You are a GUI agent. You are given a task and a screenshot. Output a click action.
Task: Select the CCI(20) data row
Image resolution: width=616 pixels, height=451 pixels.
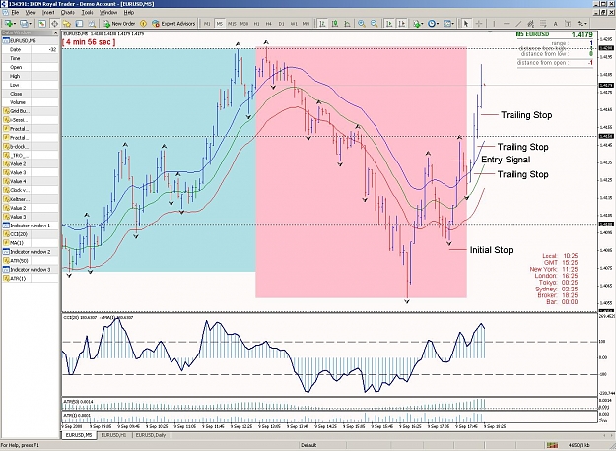[x=31, y=234]
